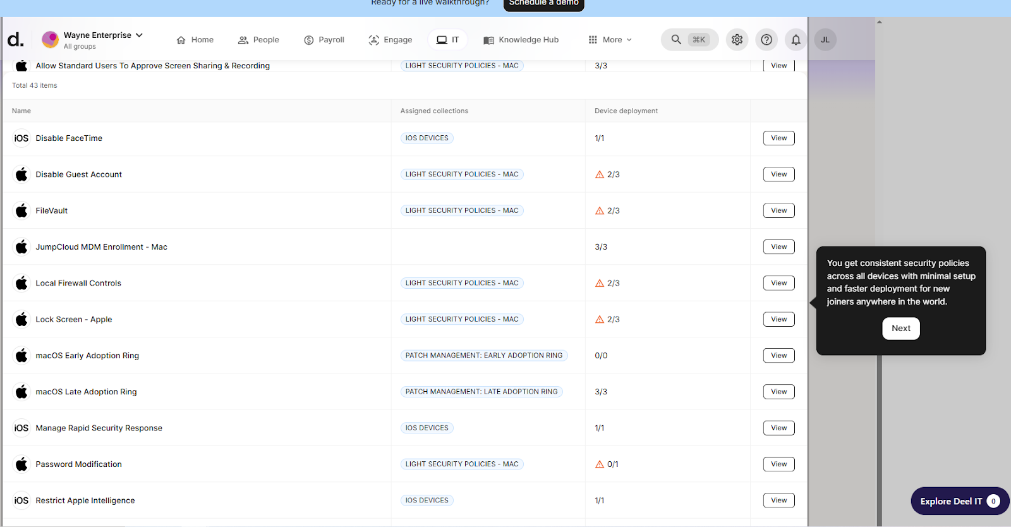Click the iOS icon beside Disable FaceTime
Viewport: 1011px width, 527px height.
pos(21,138)
